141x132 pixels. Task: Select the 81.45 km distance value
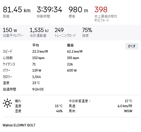click(x=17, y=9)
